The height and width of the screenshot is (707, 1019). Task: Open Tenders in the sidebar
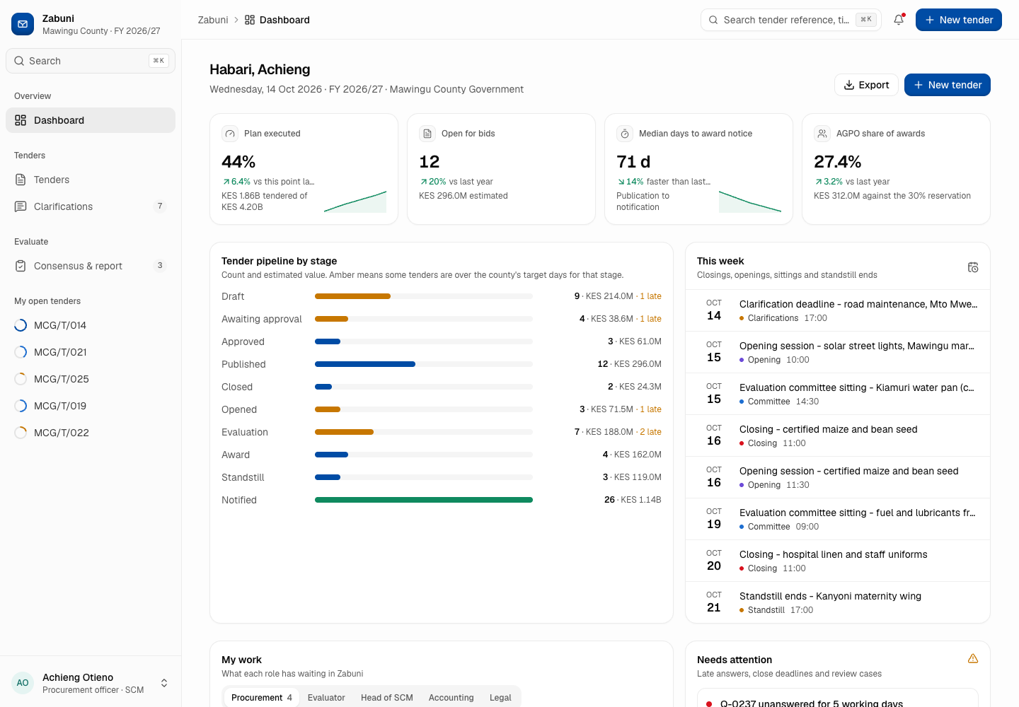coord(91,180)
